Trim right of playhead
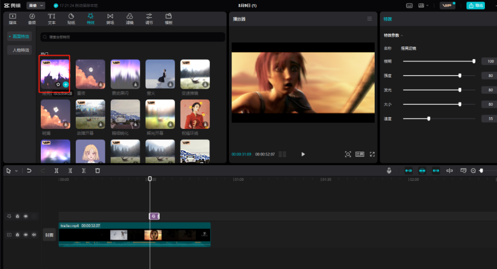 click(83, 171)
